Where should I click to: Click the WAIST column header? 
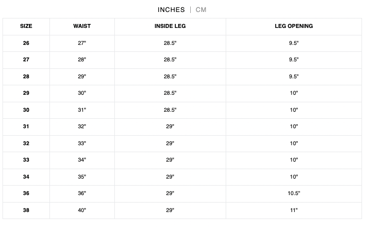click(82, 26)
